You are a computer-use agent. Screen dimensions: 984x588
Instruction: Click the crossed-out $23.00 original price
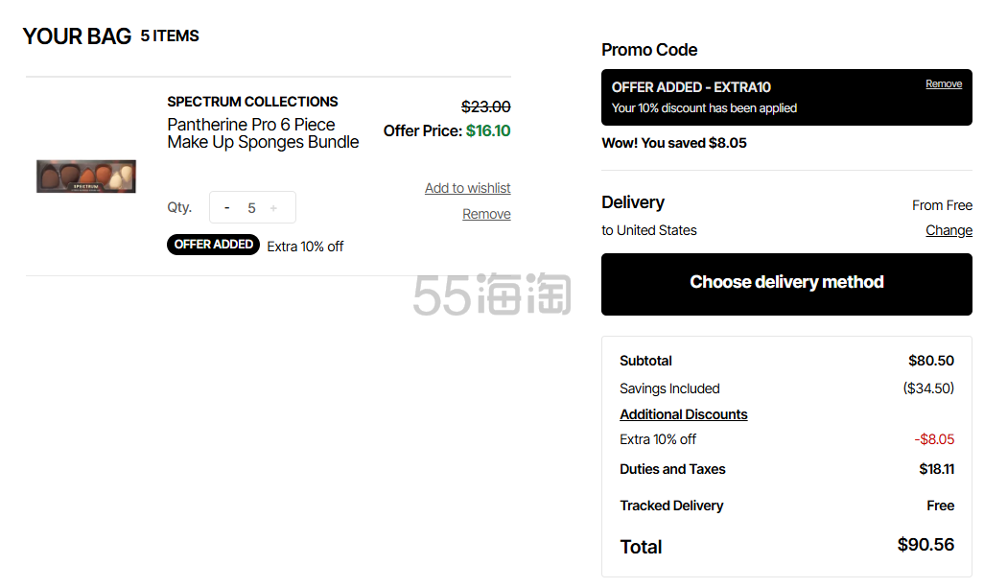pyautogui.click(x=485, y=107)
